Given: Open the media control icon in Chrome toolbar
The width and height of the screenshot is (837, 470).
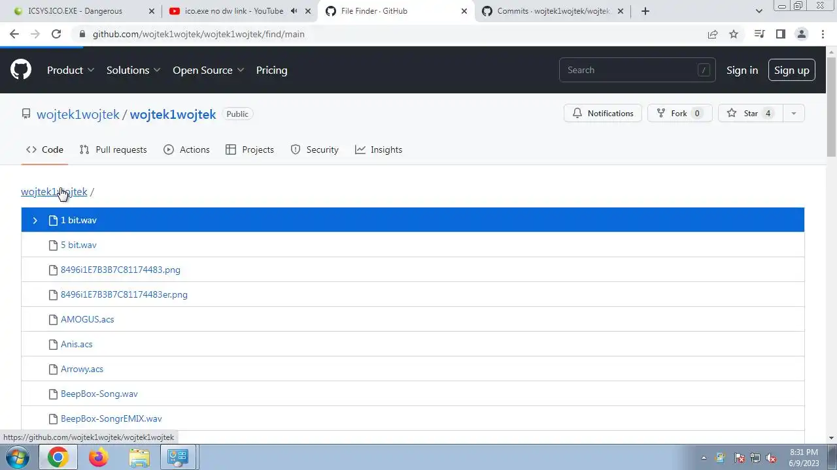Looking at the screenshot, I should click(x=759, y=34).
